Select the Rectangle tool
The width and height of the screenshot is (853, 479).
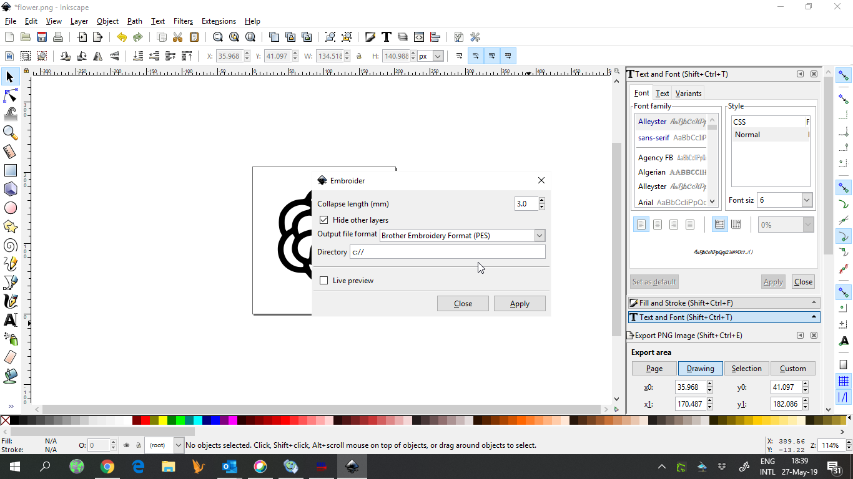coord(10,170)
